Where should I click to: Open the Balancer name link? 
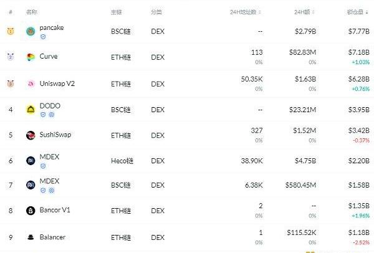point(52,237)
